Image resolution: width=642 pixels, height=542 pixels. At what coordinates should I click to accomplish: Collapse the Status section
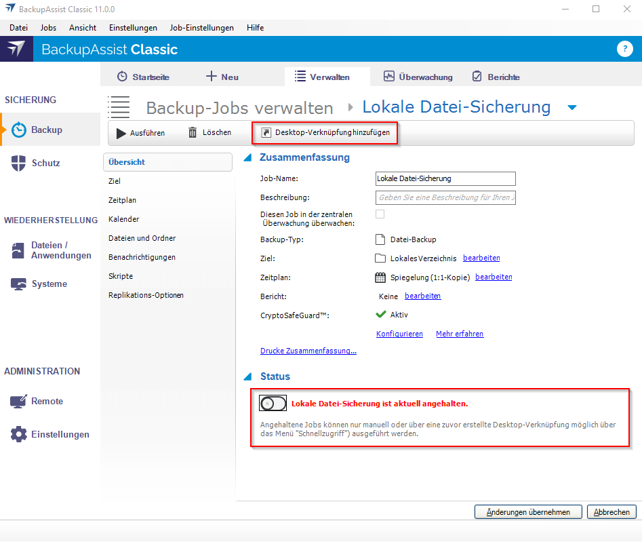[247, 376]
